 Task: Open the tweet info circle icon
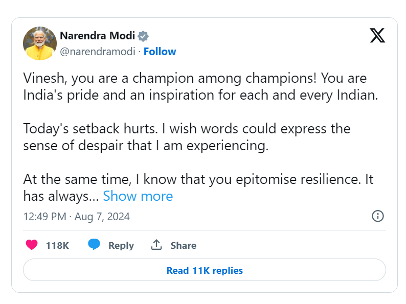(x=377, y=216)
